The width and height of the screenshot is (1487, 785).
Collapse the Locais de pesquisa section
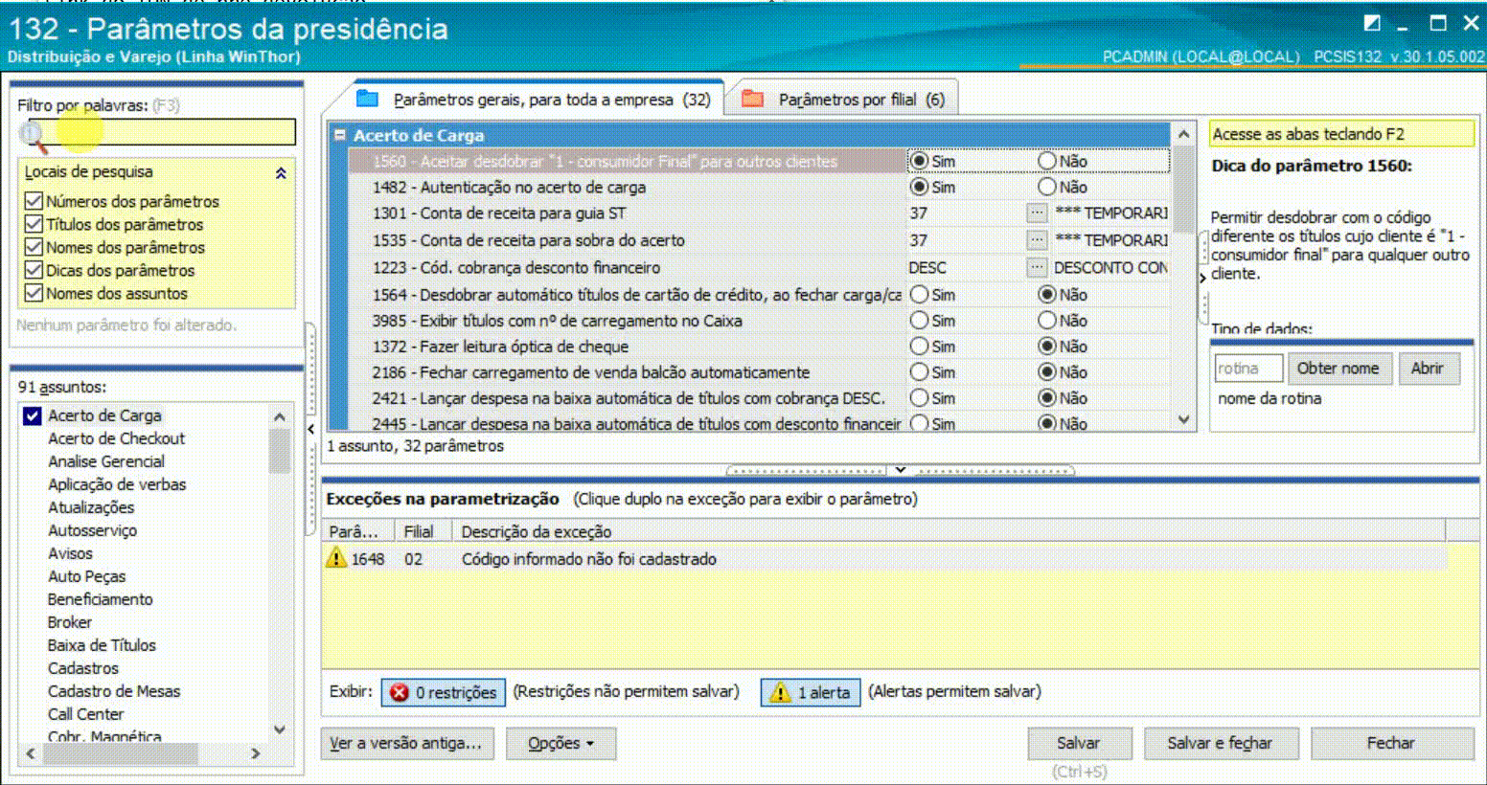(x=281, y=173)
